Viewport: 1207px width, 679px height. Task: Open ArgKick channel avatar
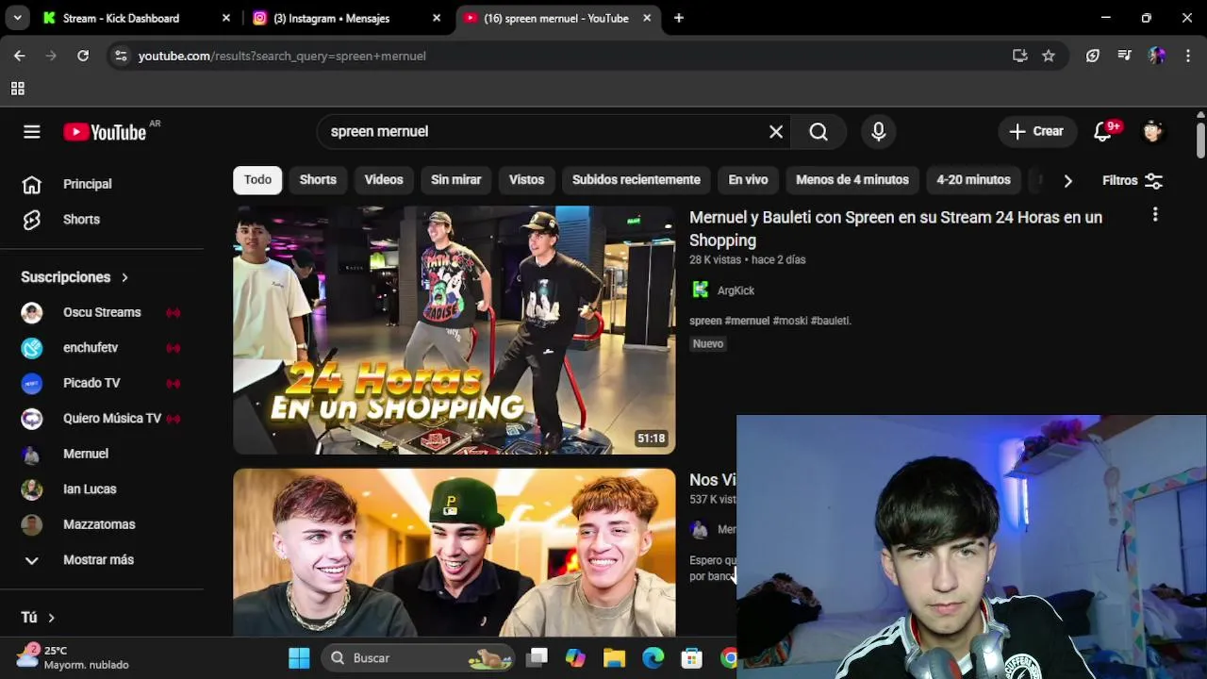pos(701,290)
